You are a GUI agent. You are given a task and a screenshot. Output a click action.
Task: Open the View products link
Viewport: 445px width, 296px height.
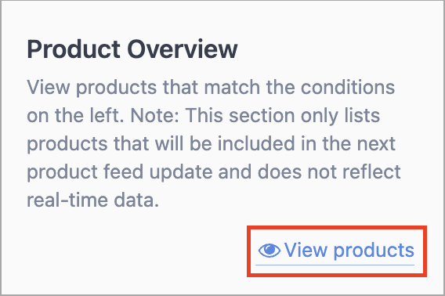click(x=336, y=251)
